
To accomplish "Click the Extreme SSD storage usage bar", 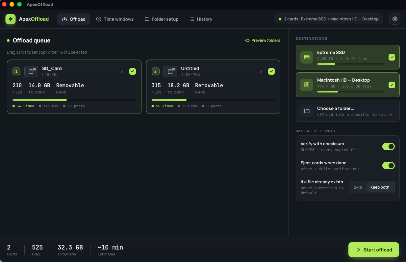I will click(350, 64).
